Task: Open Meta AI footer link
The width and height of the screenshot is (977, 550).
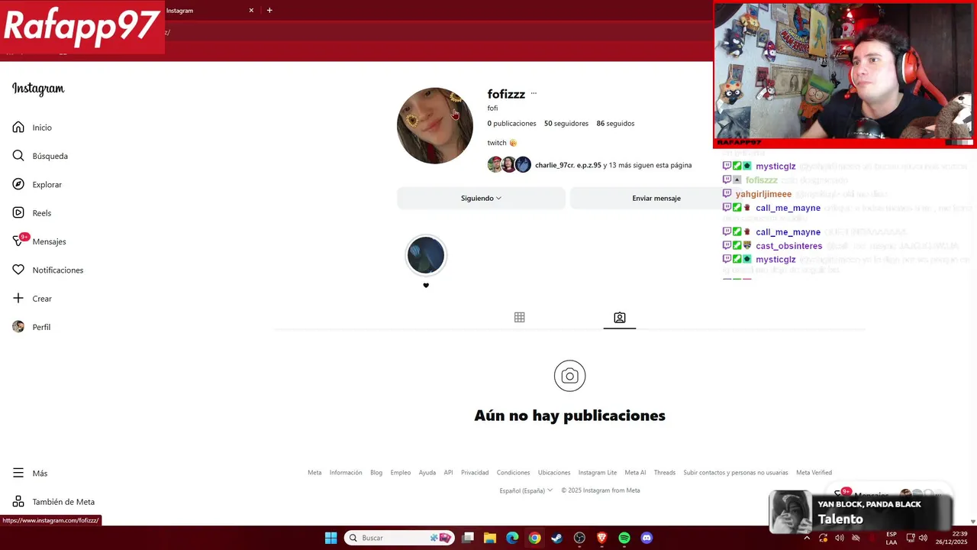Action: click(635, 472)
